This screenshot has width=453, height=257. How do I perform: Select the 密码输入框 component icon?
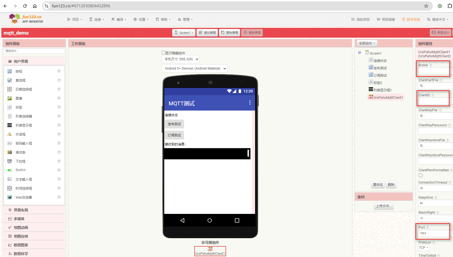click(x=10, y=143)
